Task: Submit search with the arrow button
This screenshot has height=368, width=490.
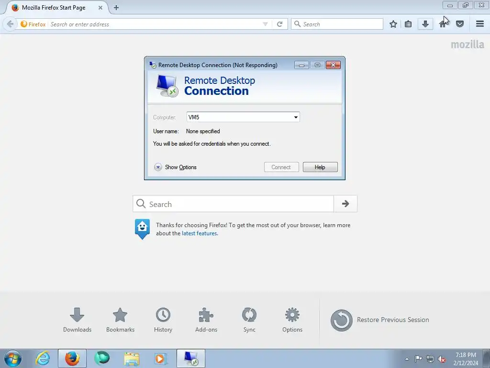Action: coord(345,204)
